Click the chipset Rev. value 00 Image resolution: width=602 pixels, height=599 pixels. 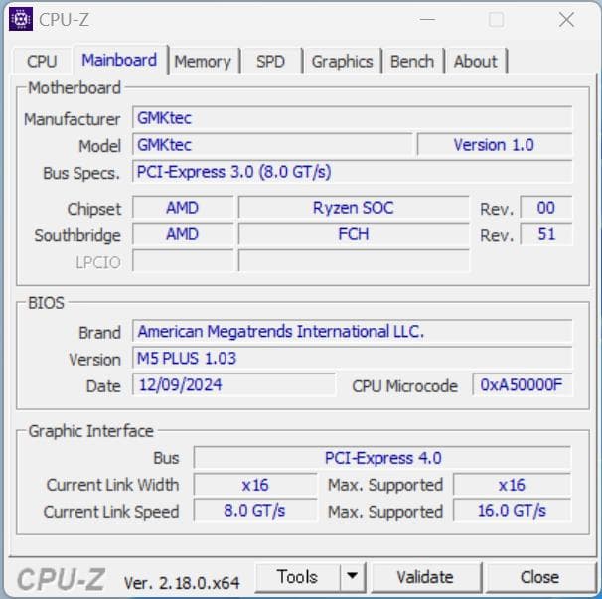click(546, 208)
